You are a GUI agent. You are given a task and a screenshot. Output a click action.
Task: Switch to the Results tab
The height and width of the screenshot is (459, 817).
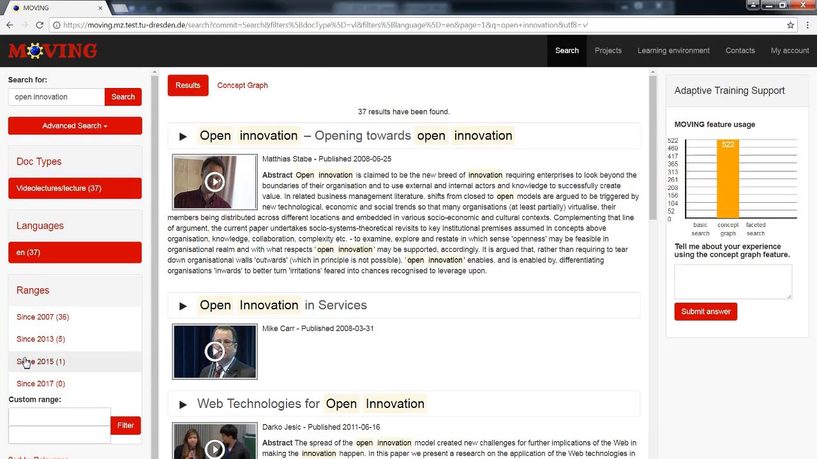tap(188, 85)
